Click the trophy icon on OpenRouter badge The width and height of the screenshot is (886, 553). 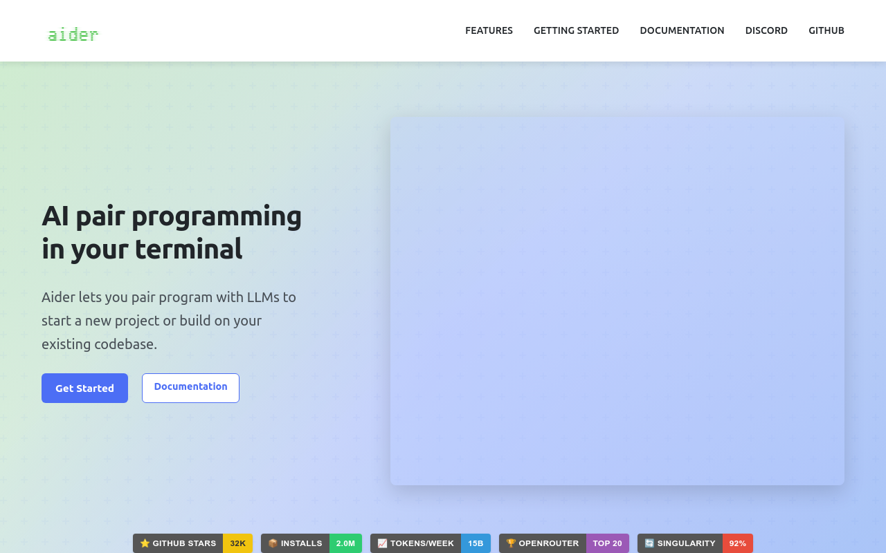[x=511, y=543]
